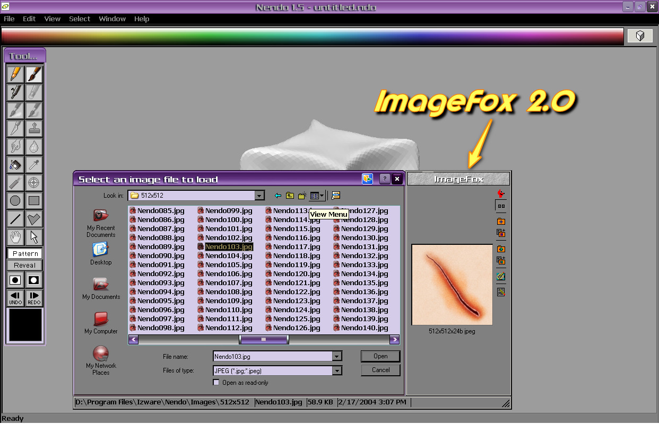Click the Cancel button
The height and width of the screenshot is (424, 659).
(x=380, y=370)
